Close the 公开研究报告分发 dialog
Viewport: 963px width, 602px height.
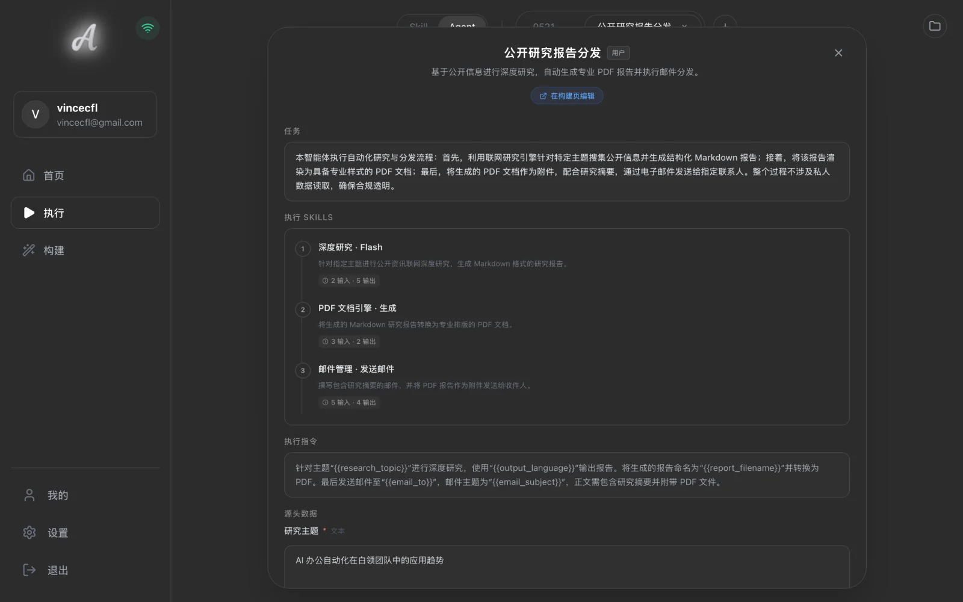[838, 53]
